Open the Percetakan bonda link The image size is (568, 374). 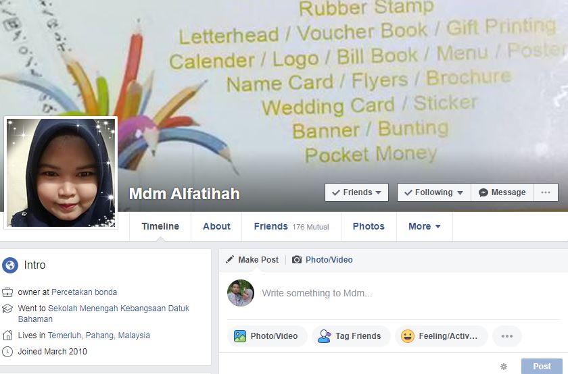[84, 292]
